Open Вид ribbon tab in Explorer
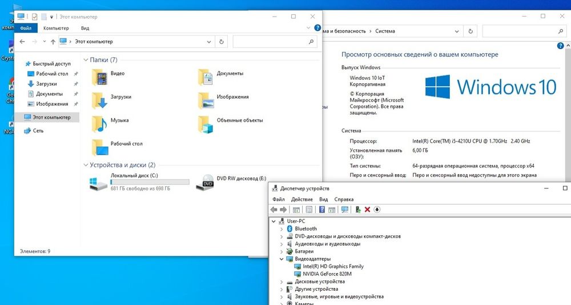The image size is (571, 305). pos(85,28)
